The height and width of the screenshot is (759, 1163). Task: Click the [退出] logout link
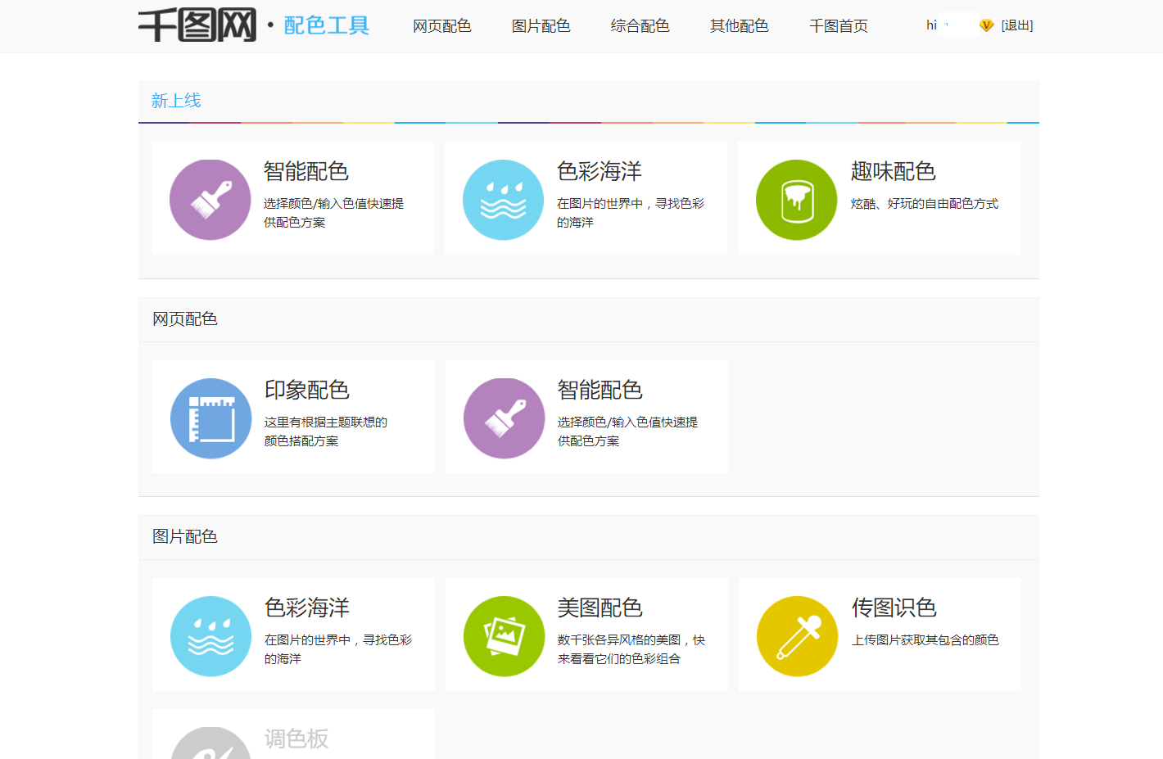1017,25
